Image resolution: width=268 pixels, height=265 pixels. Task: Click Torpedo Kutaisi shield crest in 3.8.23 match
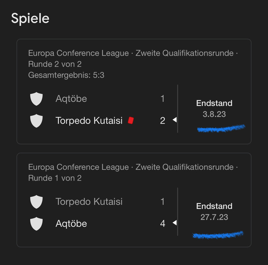(36, 121)
